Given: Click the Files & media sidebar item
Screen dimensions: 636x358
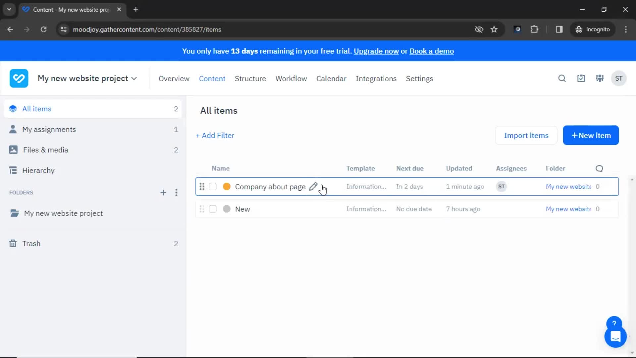Looking at the screenshot, I should 45,150.
